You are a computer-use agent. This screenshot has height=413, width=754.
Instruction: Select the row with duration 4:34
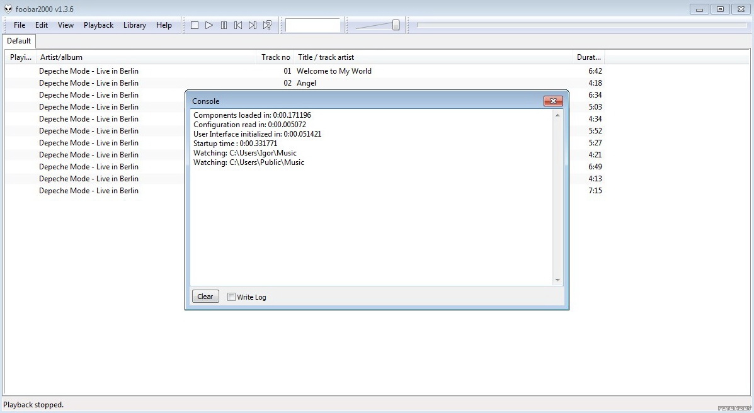(x=595, y=119)
